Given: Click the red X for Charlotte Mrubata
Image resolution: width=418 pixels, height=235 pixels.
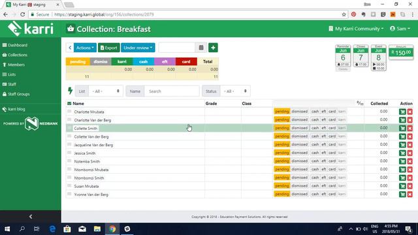Looking at the screenshot, I should click(x=410, y=112).
